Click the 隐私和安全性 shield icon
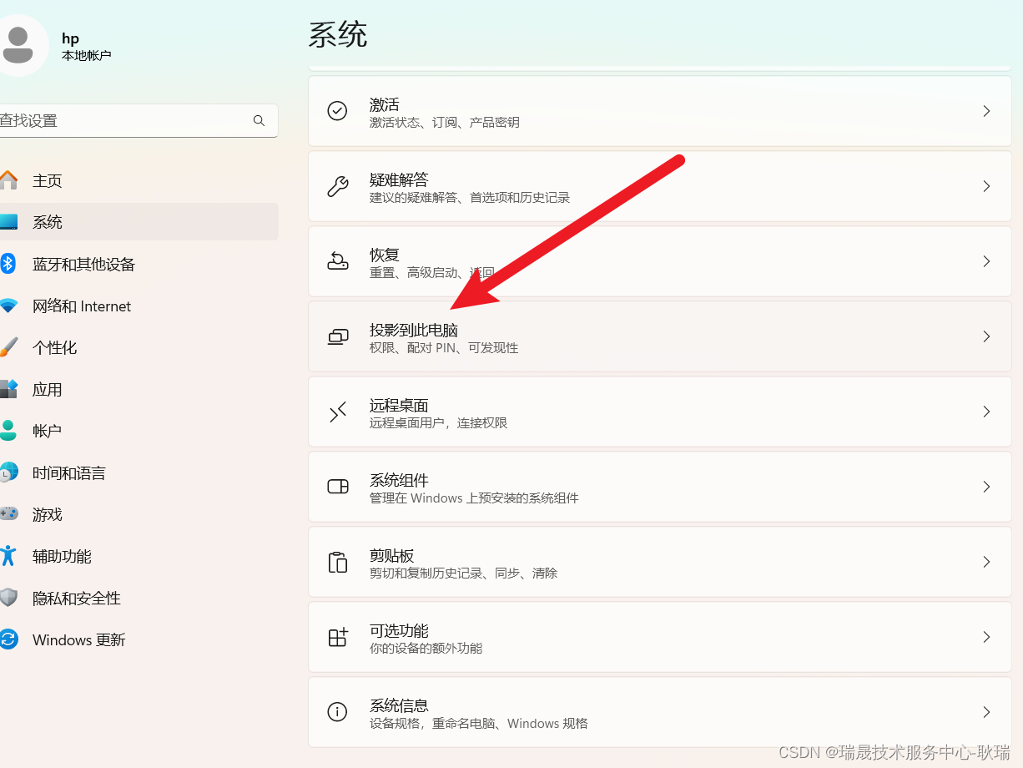The image size is (1023, 768). pyautogui.click(x=8, y=598)
